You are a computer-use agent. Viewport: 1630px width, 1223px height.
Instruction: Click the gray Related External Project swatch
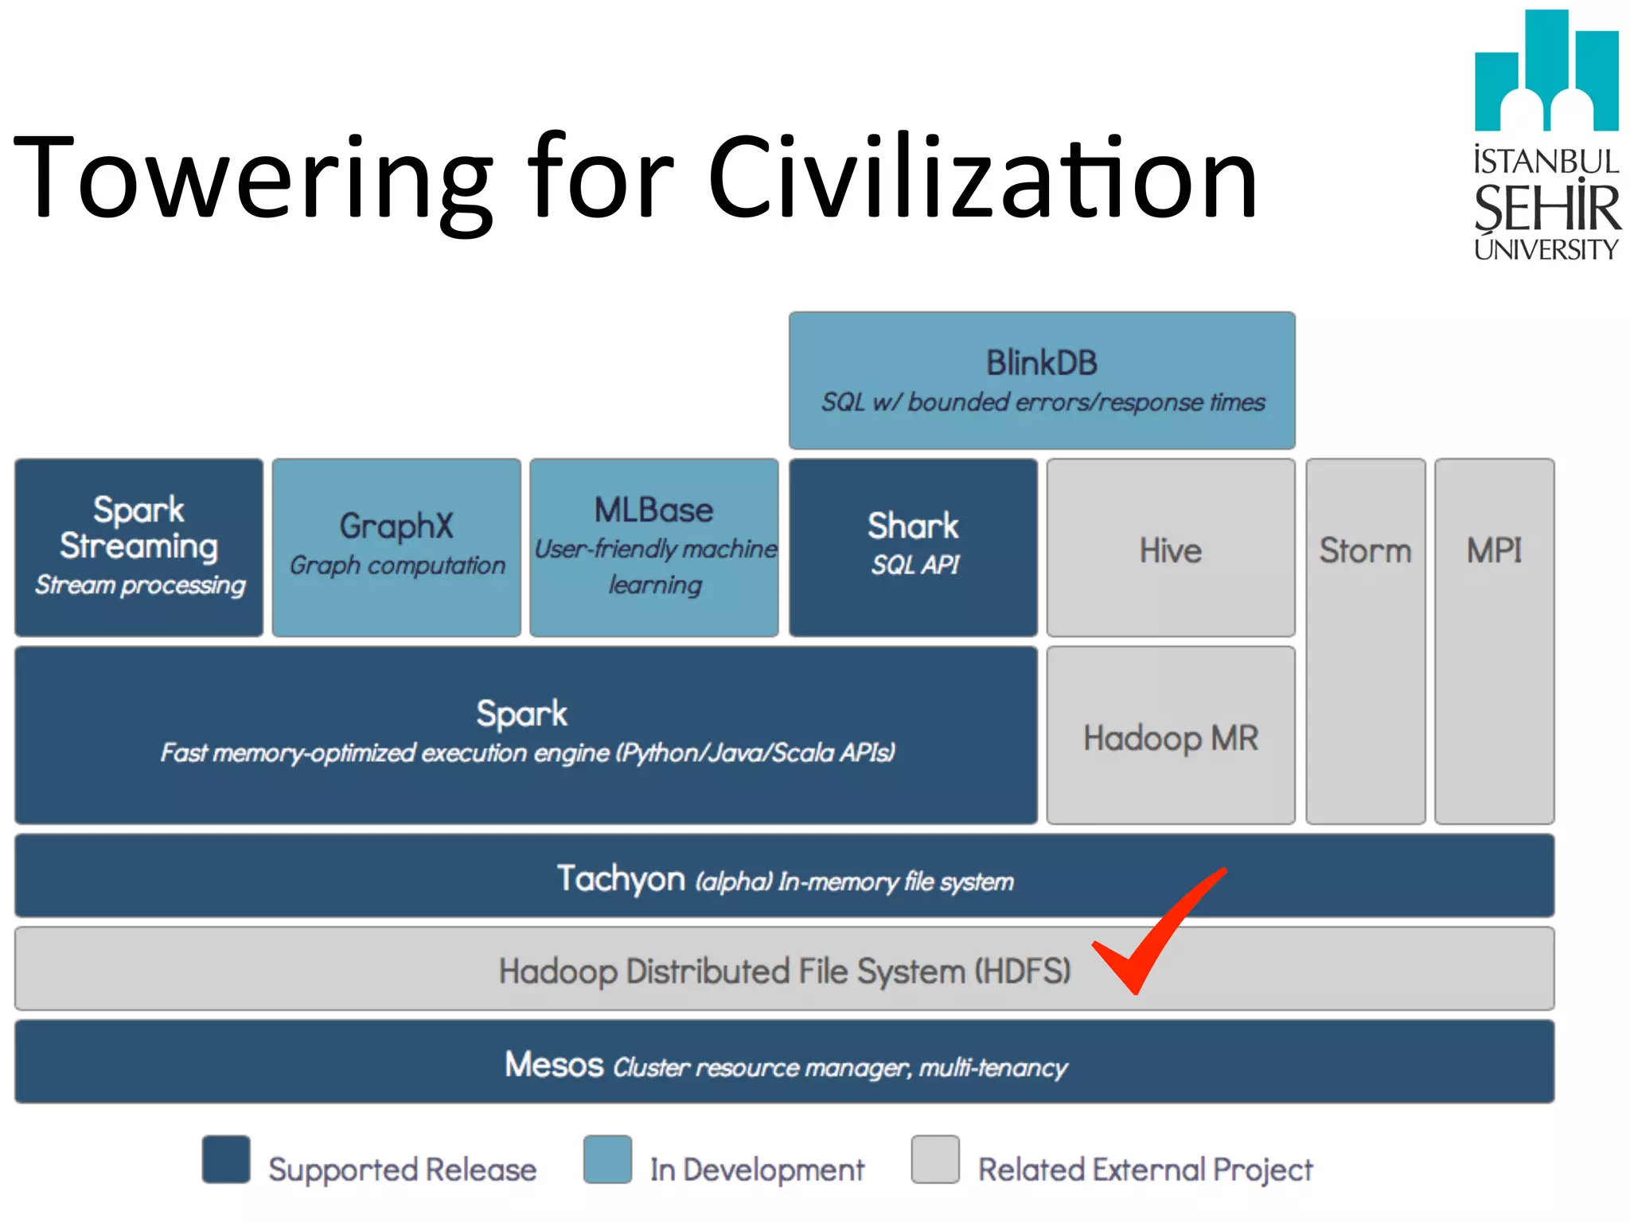935,1159
